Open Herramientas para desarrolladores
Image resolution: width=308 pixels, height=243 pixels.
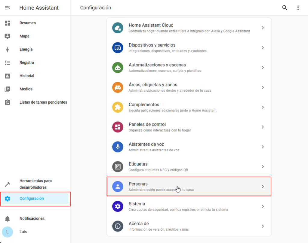(x=35, y=184)
